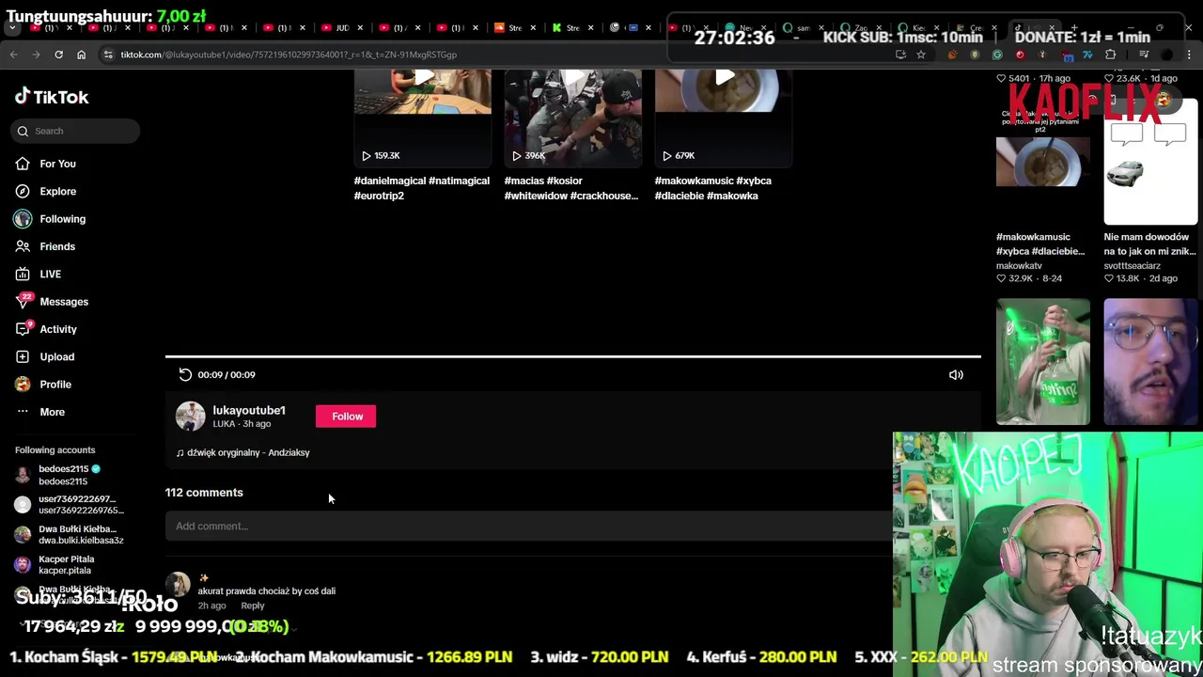Image resolution: width=1203 pixels, height=677 pixels.
Task: Bookmark this page with star icon
Action: point(921,55)
